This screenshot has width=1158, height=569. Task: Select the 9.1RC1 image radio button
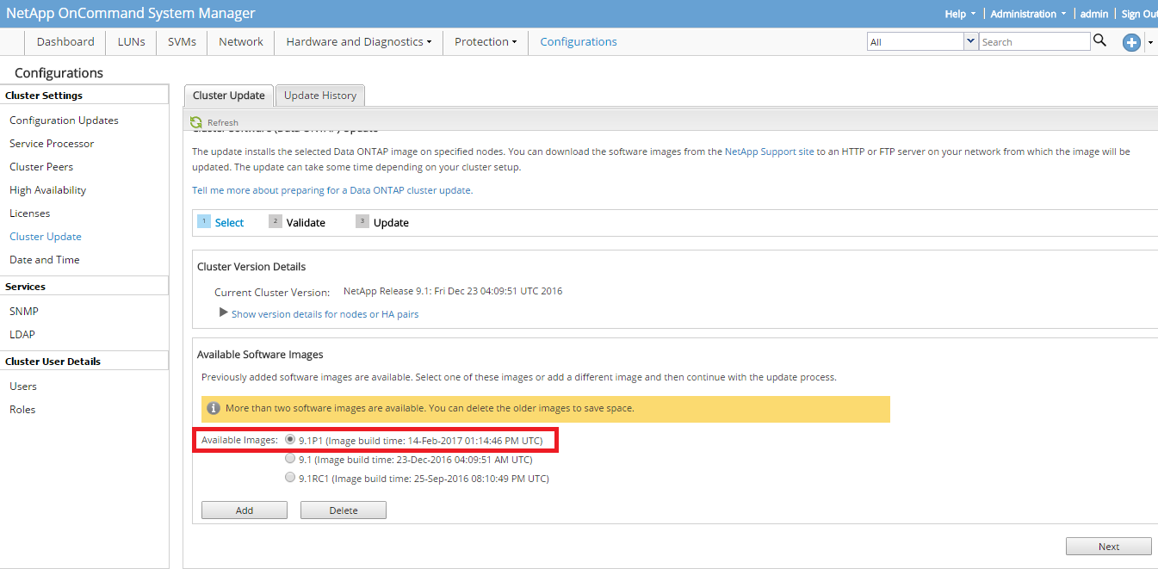(290, 477)
